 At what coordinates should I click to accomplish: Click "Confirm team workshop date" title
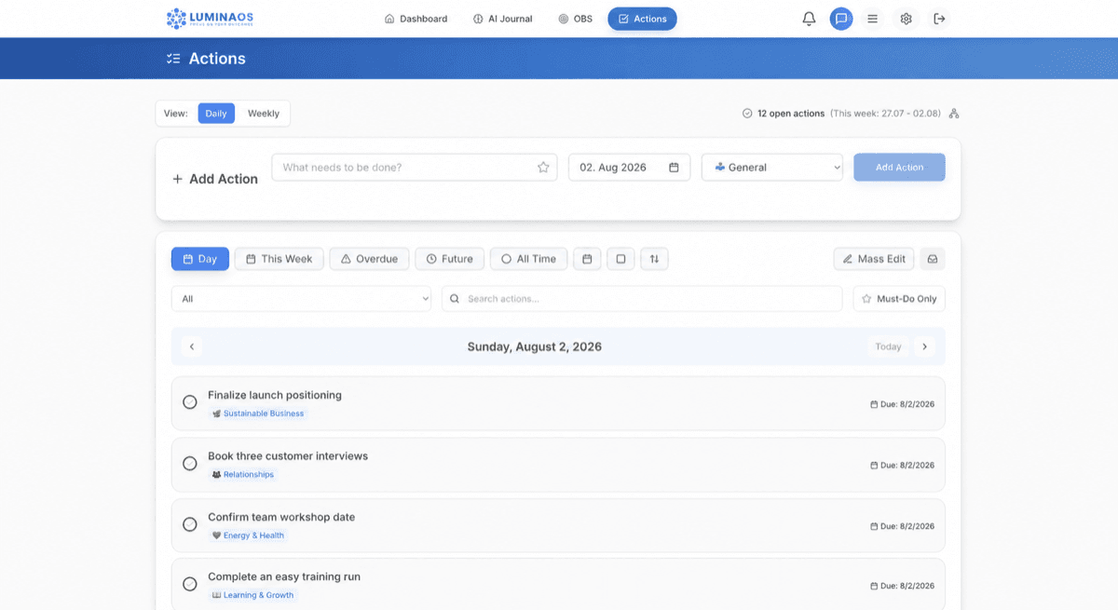click(x=281, y=517)
